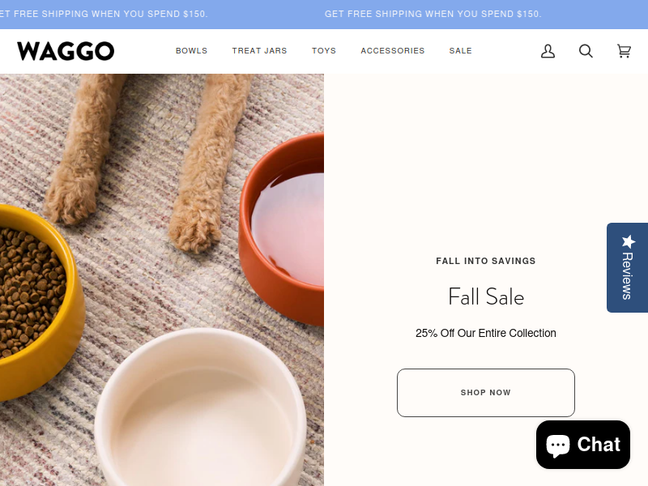Viewport: 648px width, 486px height.
Task: Click the dog bowls hero image
Action: [162, 279]
